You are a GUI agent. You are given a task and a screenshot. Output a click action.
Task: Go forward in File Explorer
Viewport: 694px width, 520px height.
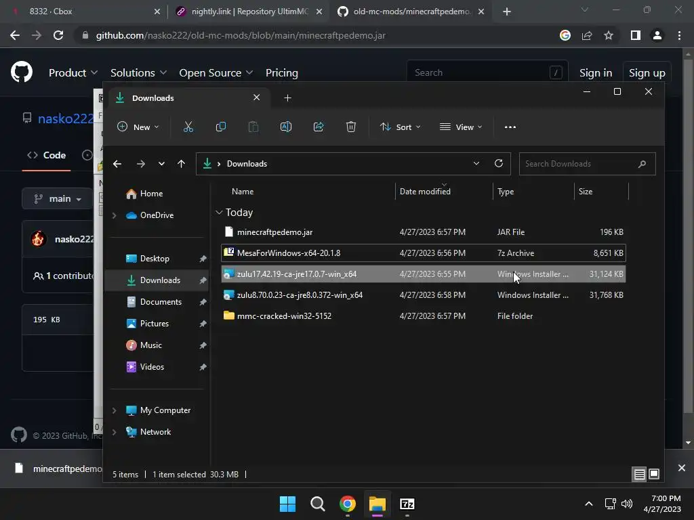point(141,164)
